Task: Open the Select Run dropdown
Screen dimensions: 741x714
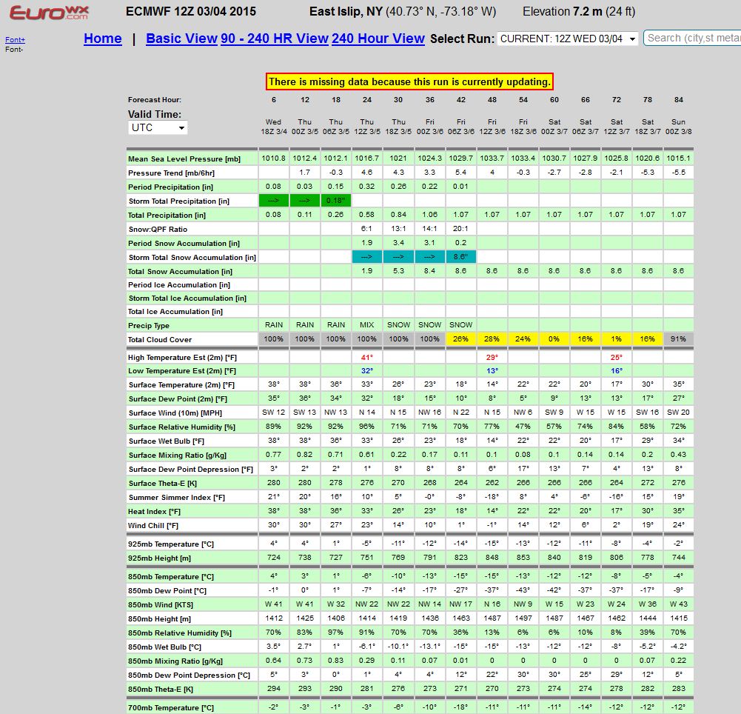Action: click(x=568, y=39)
